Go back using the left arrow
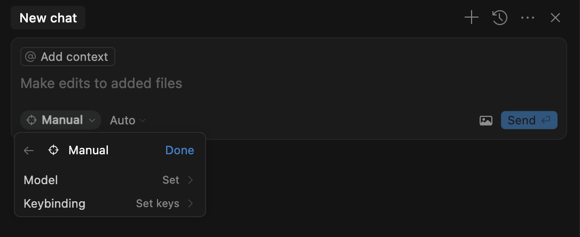580x237 pixels. pos(29,151)
